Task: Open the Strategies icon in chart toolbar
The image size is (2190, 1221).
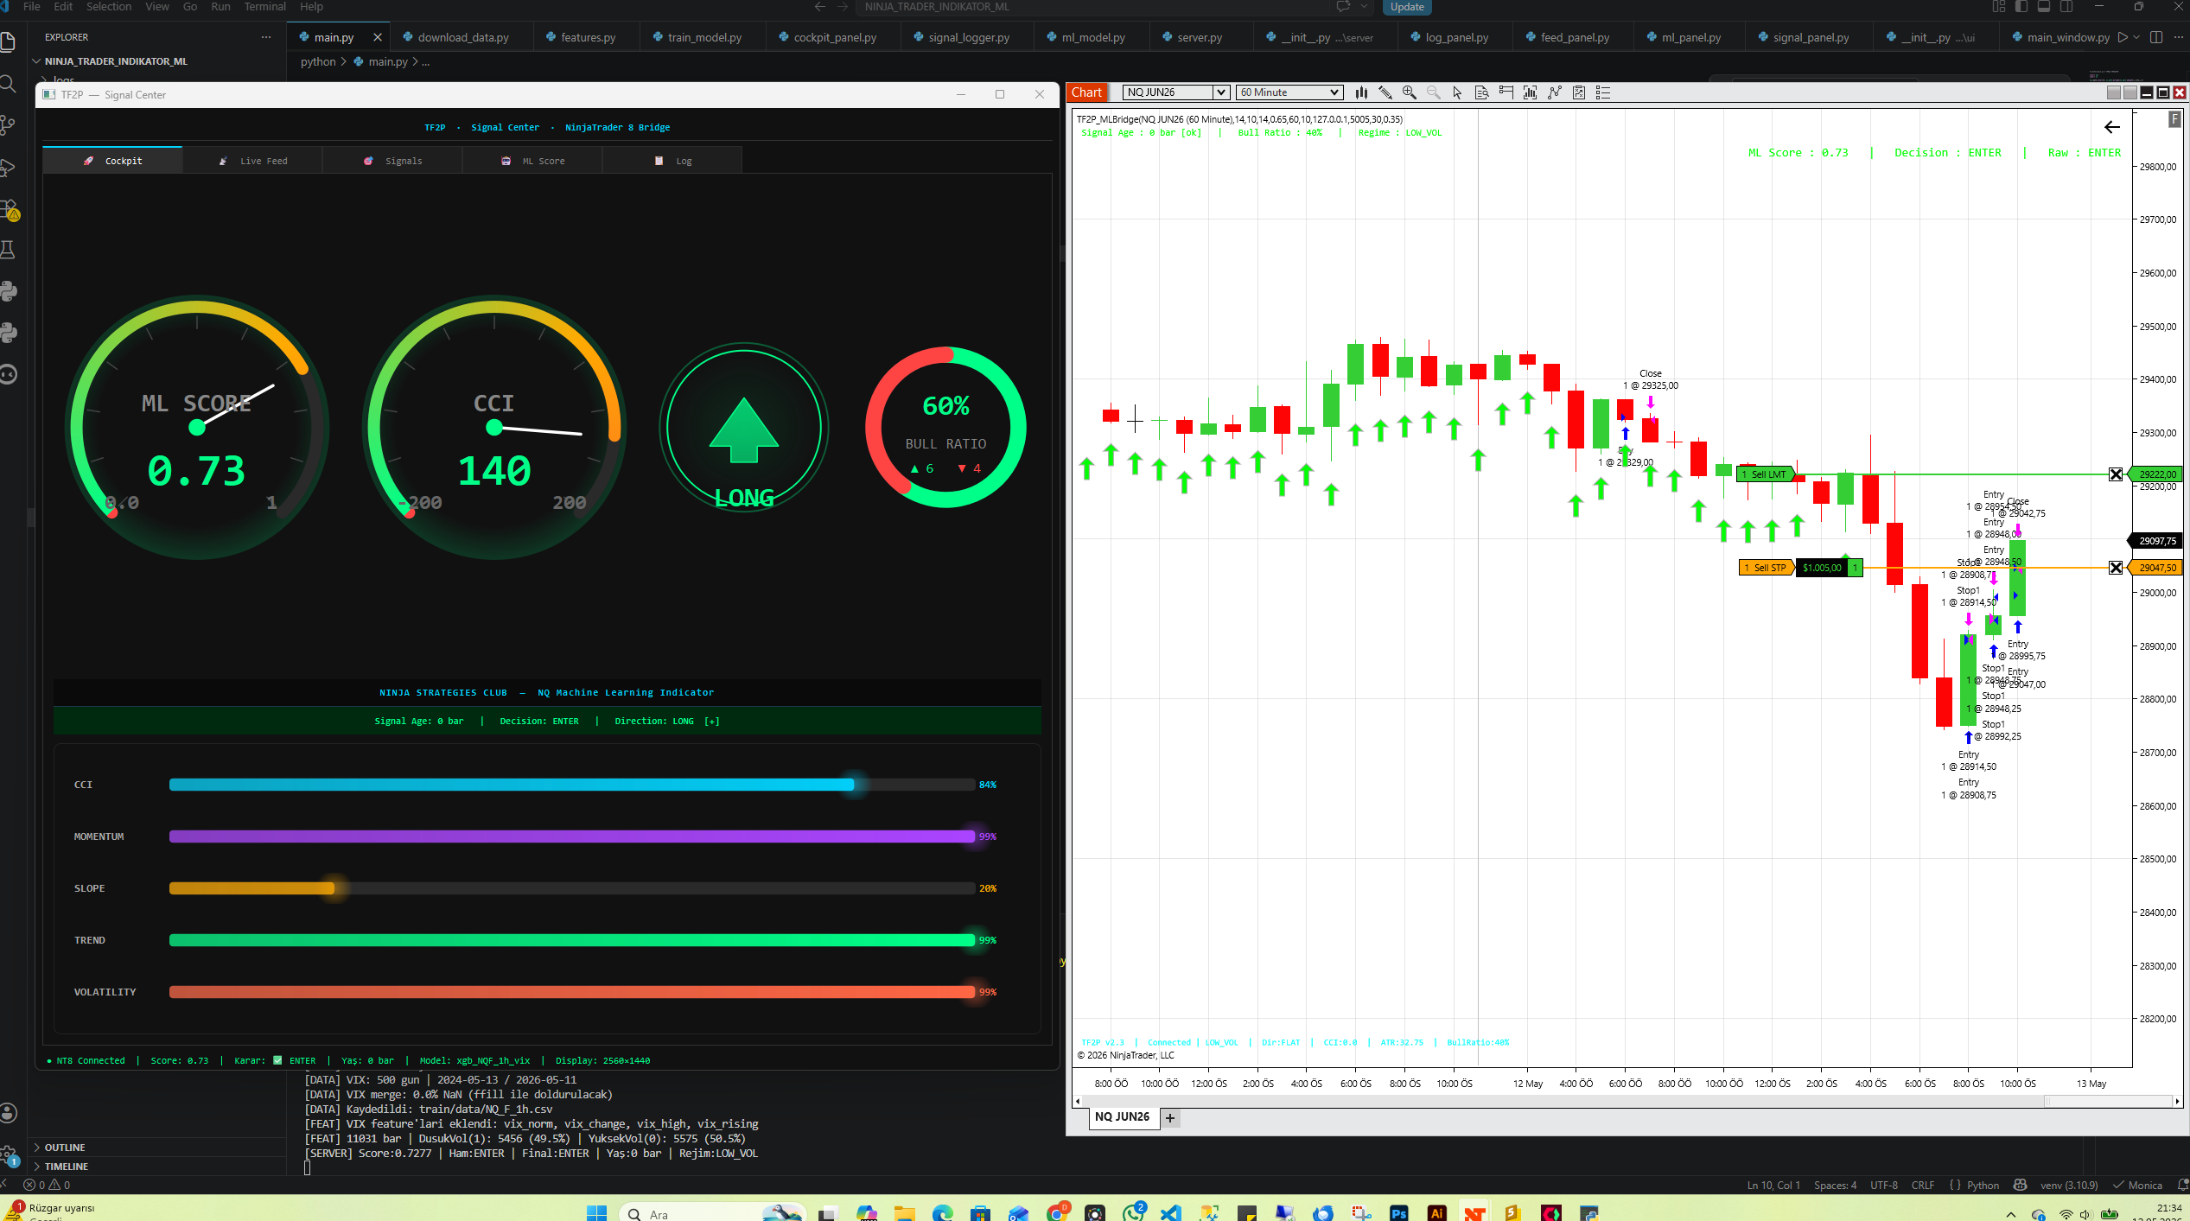Action: 1579,92
